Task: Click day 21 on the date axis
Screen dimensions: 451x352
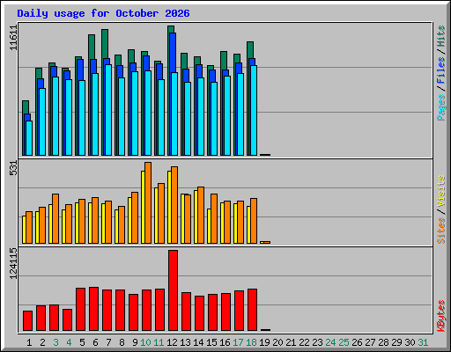Action: point(291,342)
